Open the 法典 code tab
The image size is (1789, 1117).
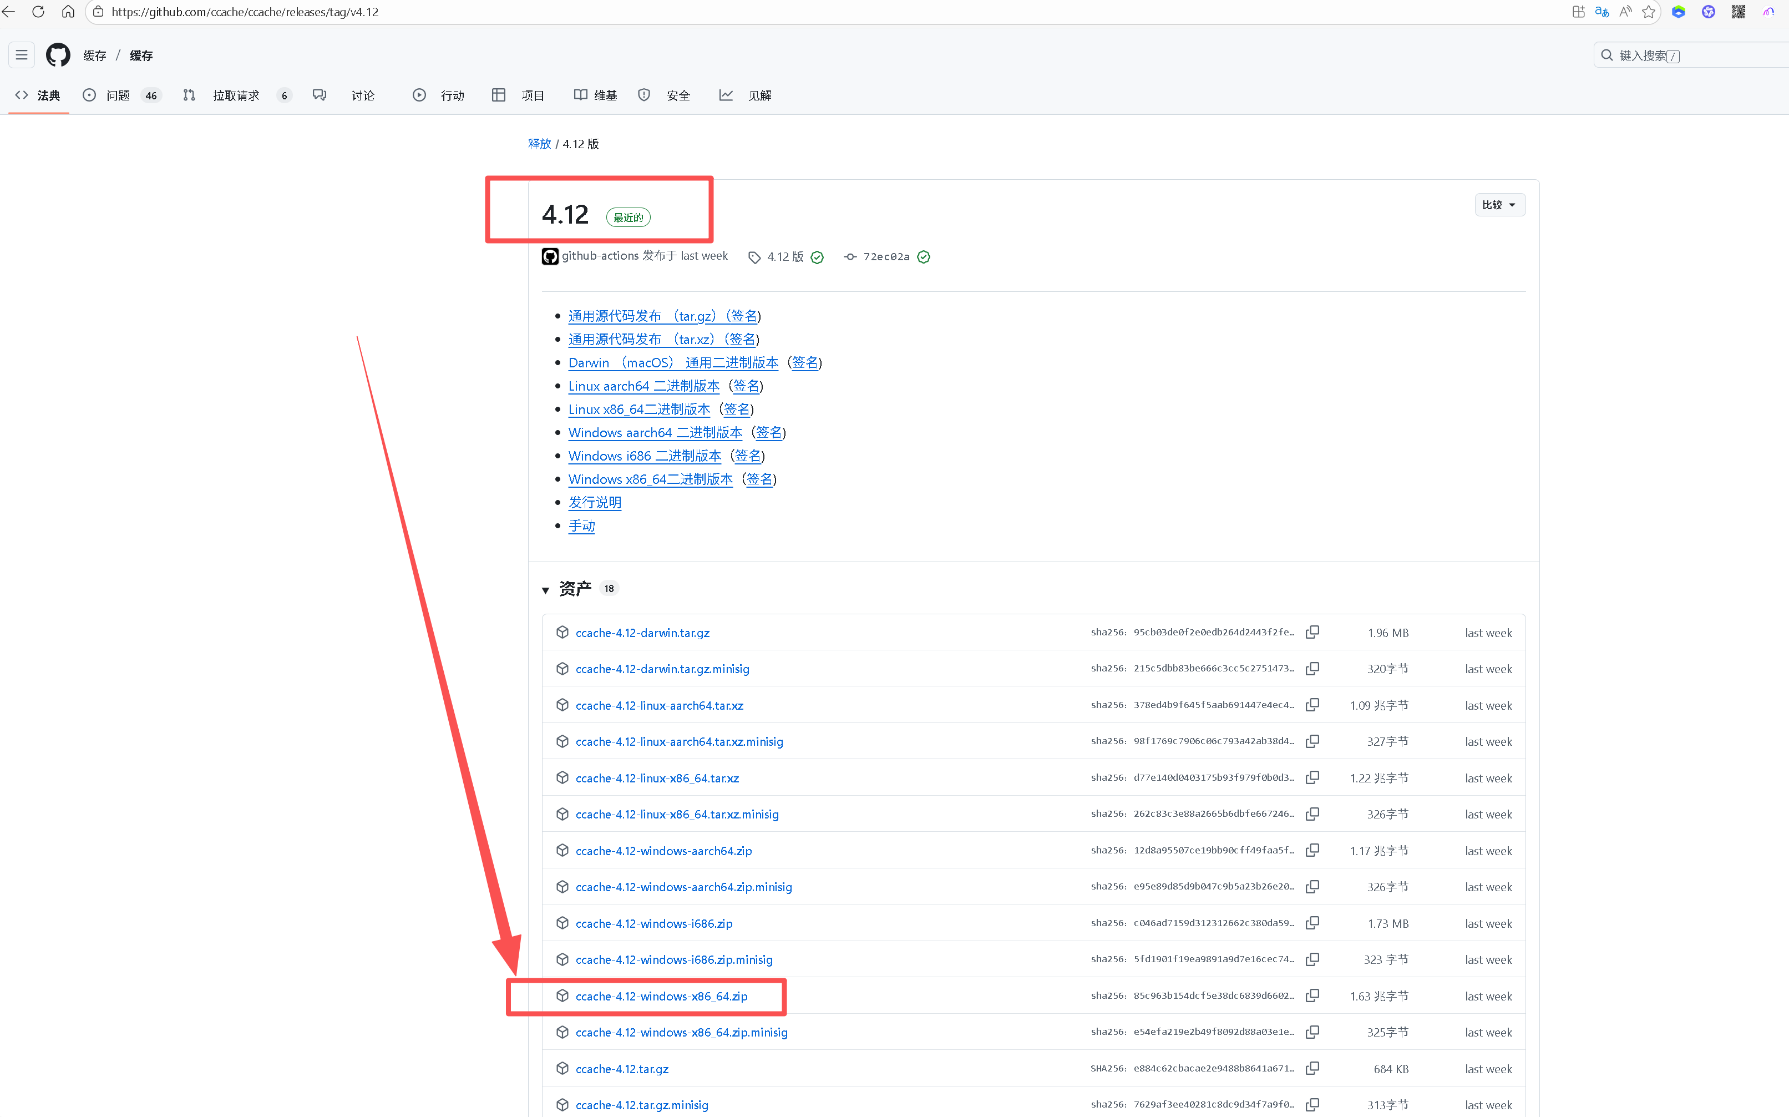coord(38,95)
